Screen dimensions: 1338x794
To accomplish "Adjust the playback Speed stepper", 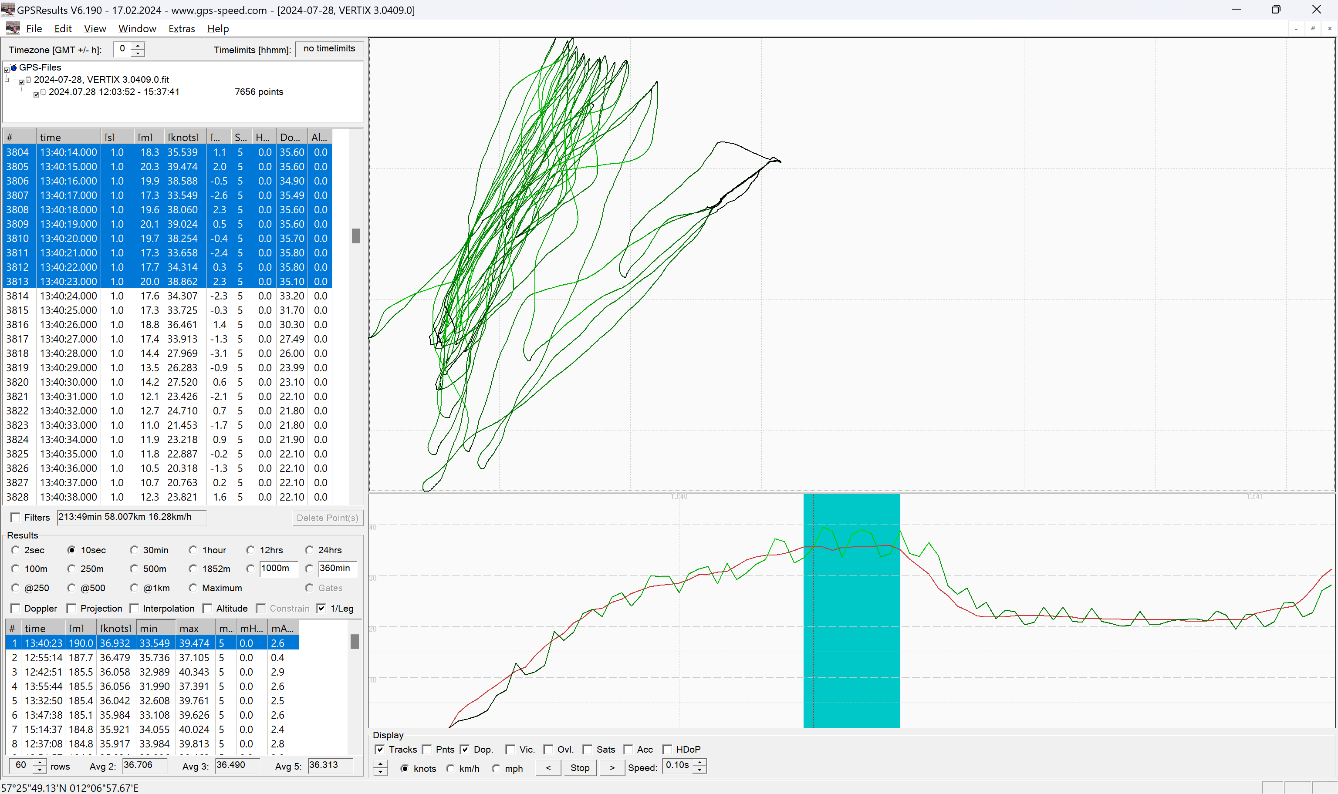I will click(x=700, y=766).
